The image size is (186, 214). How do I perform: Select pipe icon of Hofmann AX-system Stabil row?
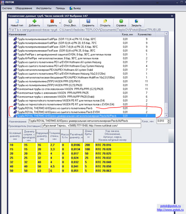click(15, 70)
